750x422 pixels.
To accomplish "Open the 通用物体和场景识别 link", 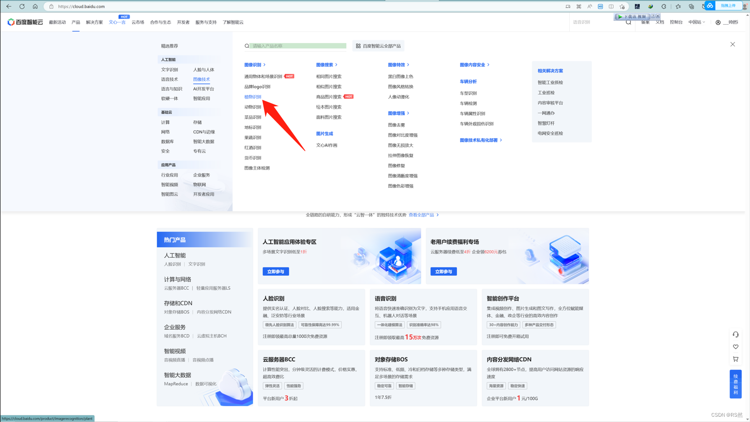I will 263,76.
